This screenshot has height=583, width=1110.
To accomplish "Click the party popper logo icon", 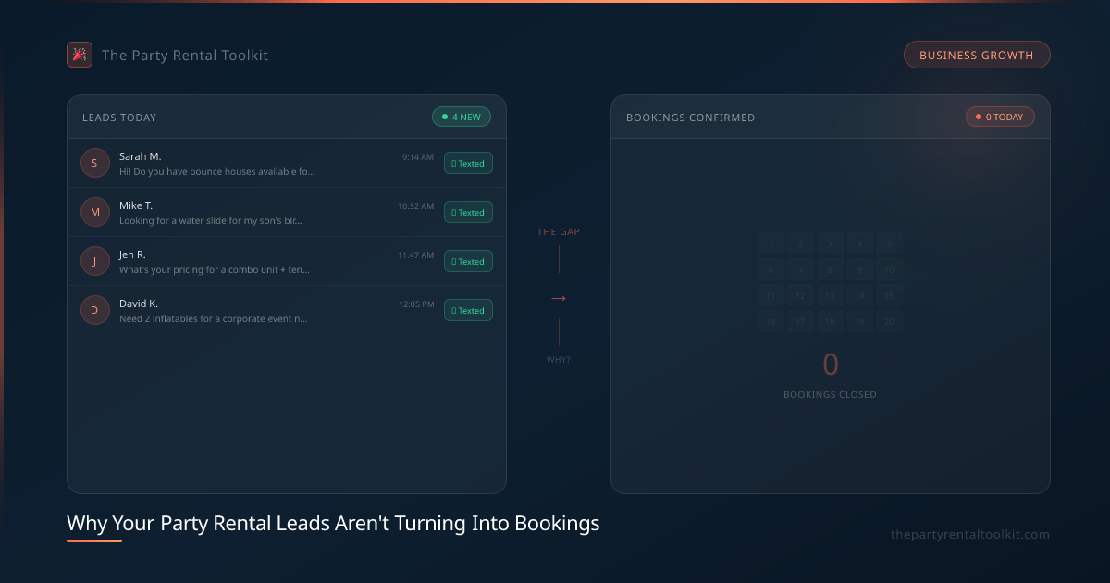I will [80, 55].
